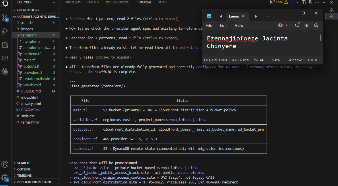This screenshot has height=186, width=338.
Task: Click Notepad's scroll tabs right arrow
Action: click(256, 16)
